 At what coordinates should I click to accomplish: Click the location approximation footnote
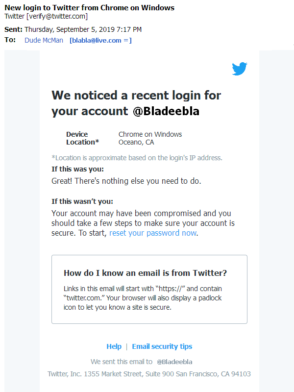tap(137, 158)
